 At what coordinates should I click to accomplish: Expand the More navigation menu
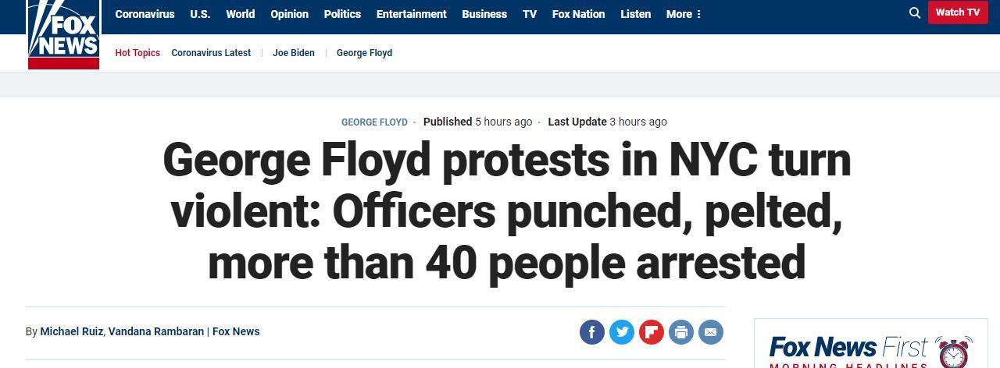click(x=684, y=14)
